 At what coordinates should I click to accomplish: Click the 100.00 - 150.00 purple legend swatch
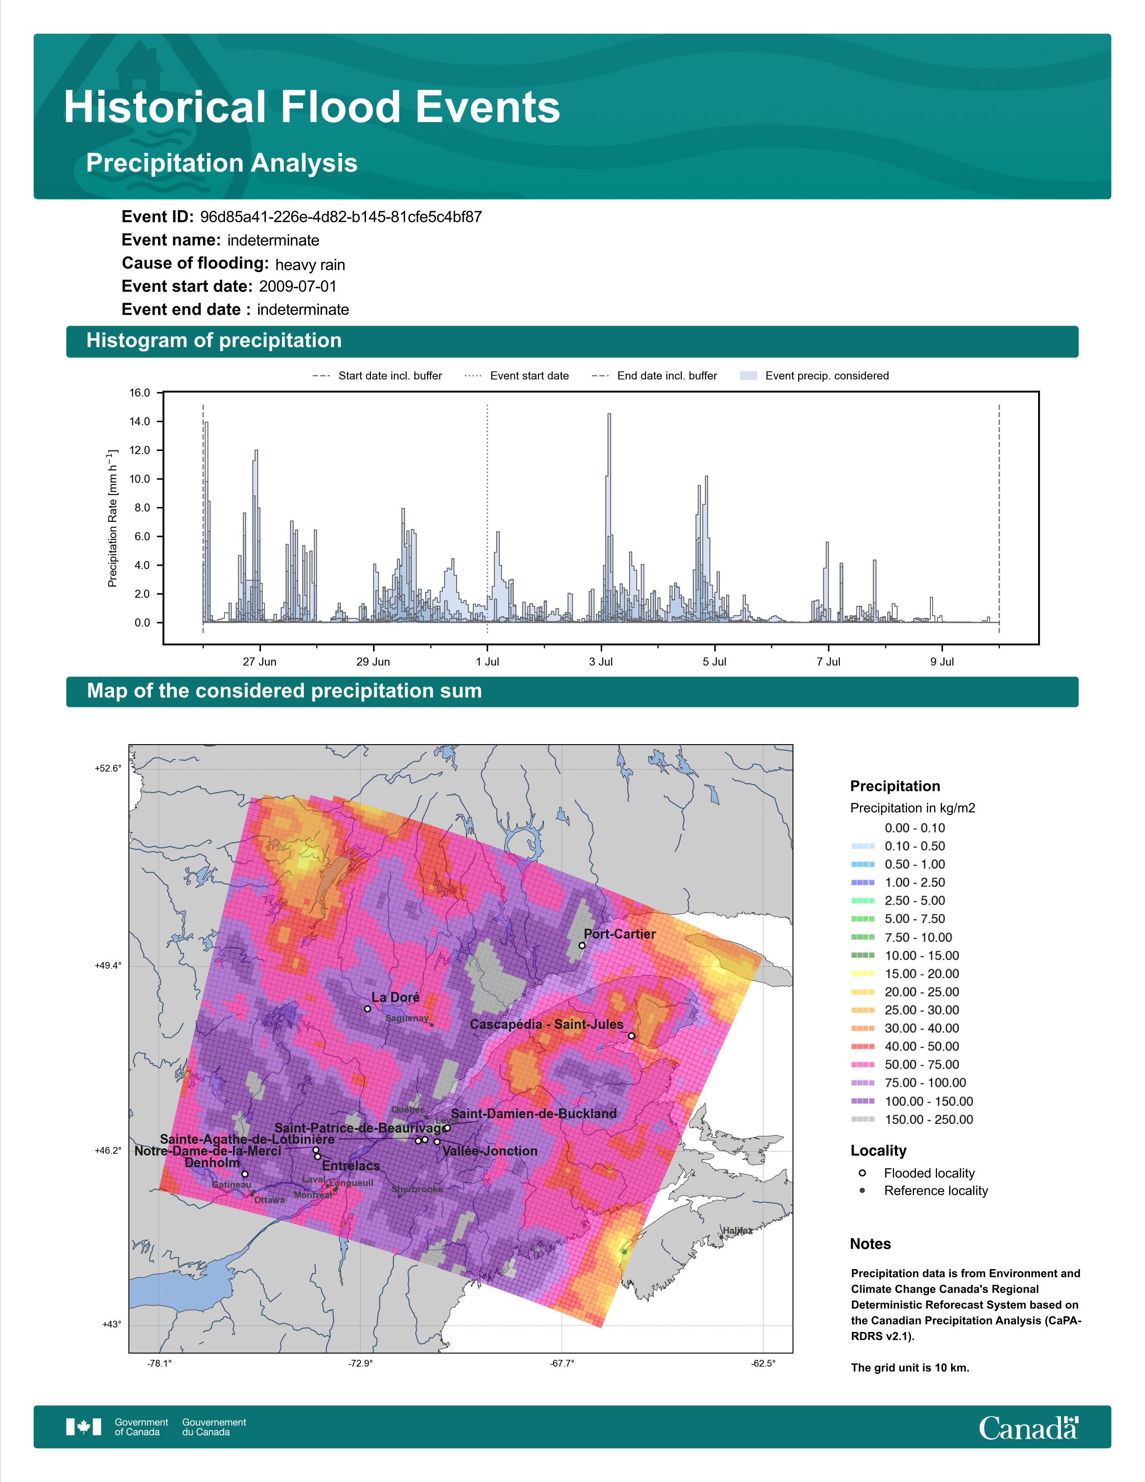(862, 1101)
